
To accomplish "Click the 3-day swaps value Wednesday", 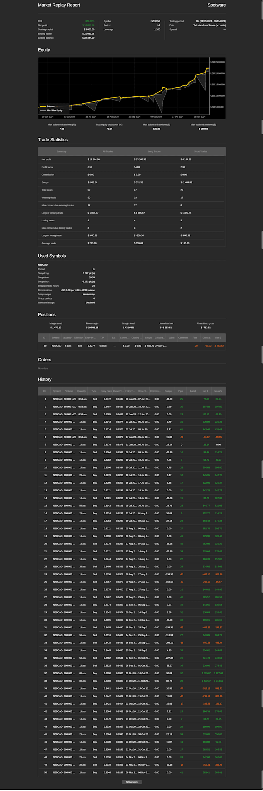I will point(89,294).
